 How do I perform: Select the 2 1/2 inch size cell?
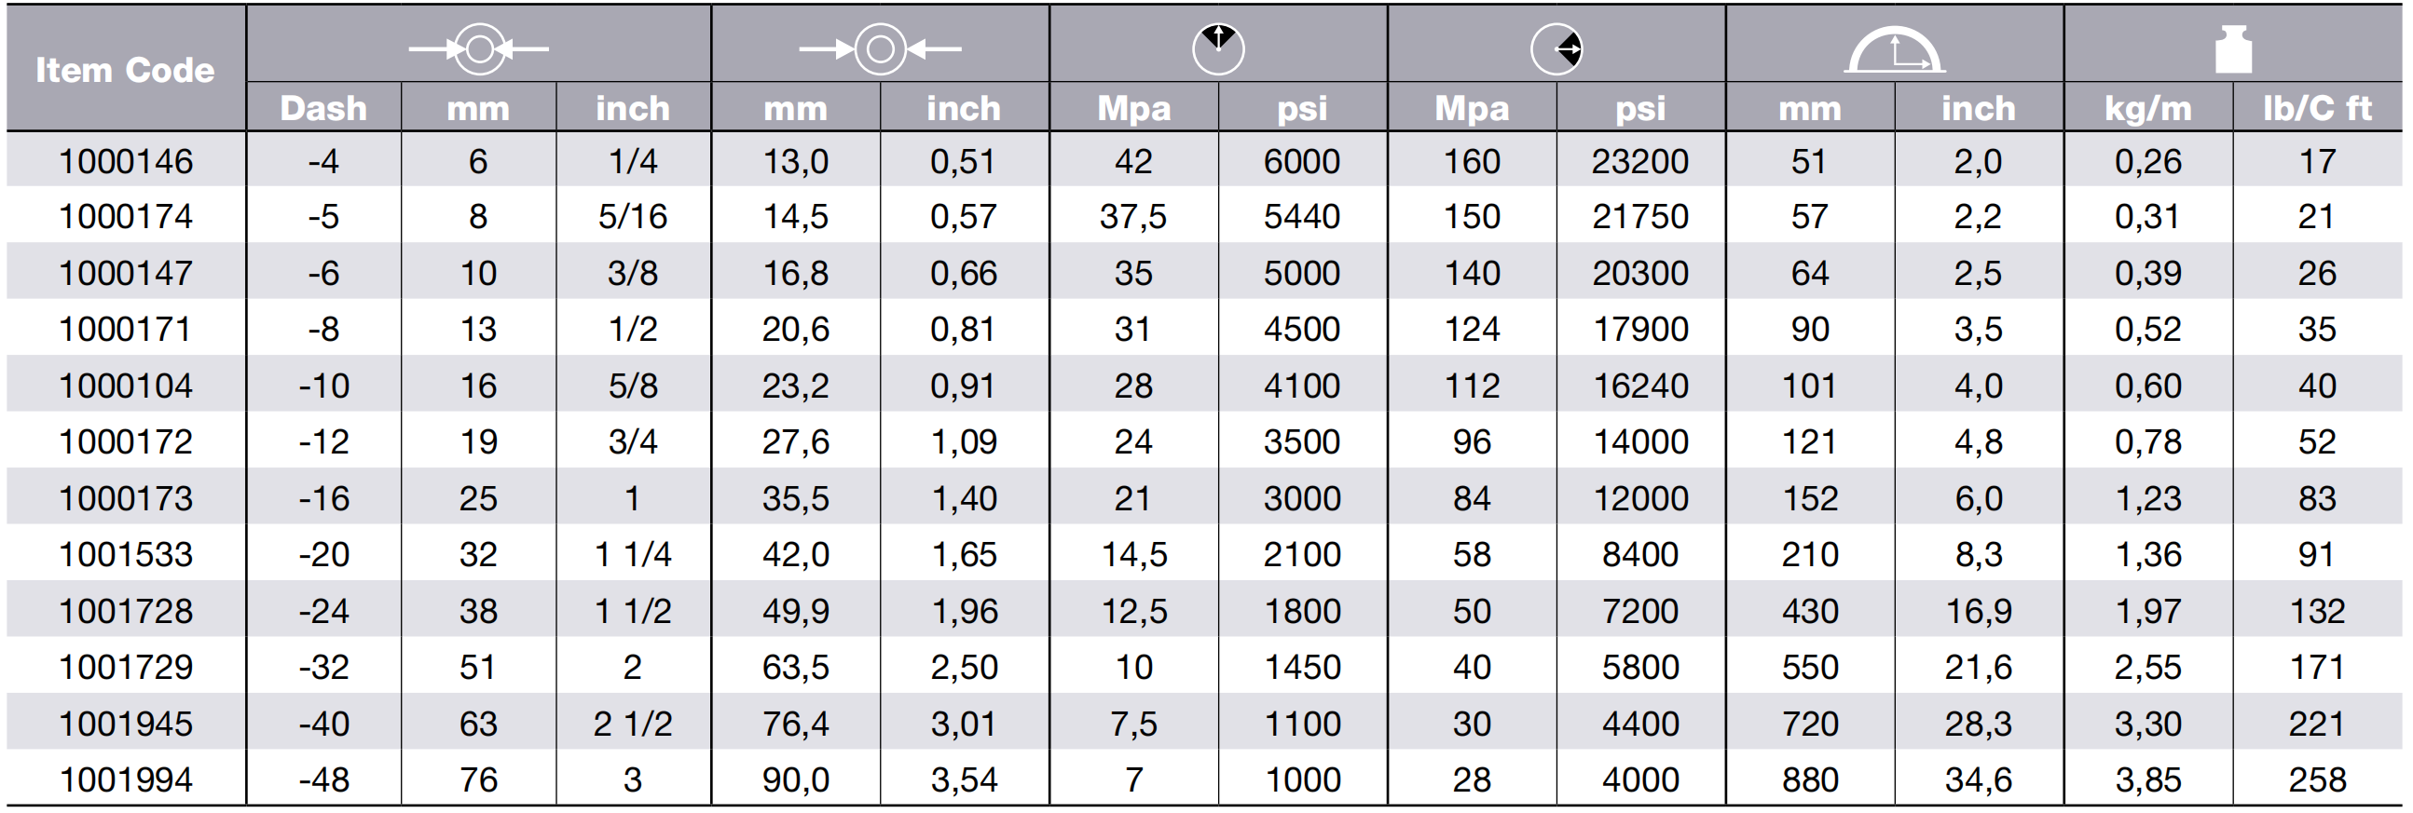(x=633, y=724)
